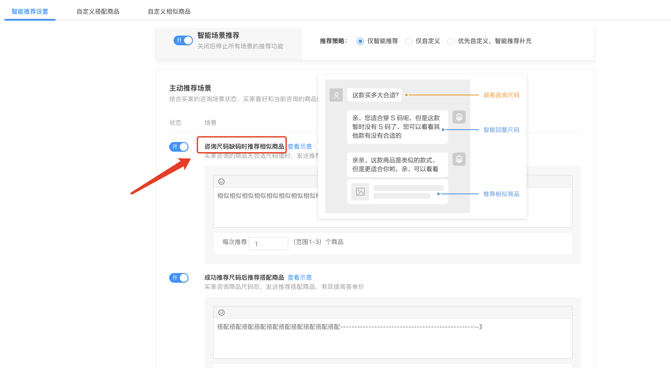
Task: Click the 顾客咨询尺码 annotation label
Action: point(501,95)
